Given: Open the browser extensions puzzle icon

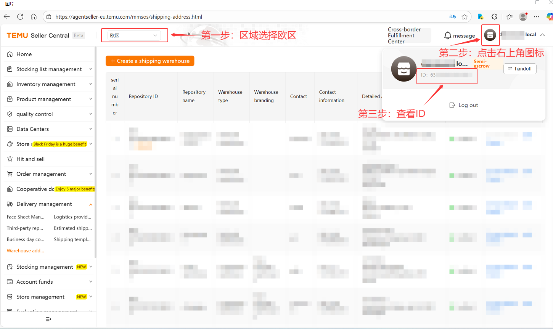Looking at the screenshot, I should [494, 17].
